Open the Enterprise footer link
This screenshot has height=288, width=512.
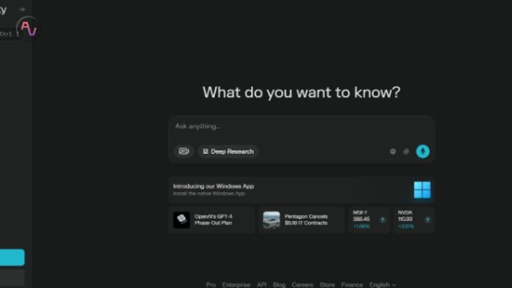coord(236,285)
